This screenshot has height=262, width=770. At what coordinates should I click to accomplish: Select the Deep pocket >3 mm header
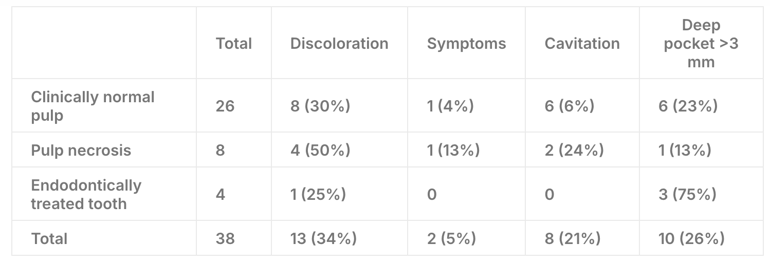click(x=701, y=44)
